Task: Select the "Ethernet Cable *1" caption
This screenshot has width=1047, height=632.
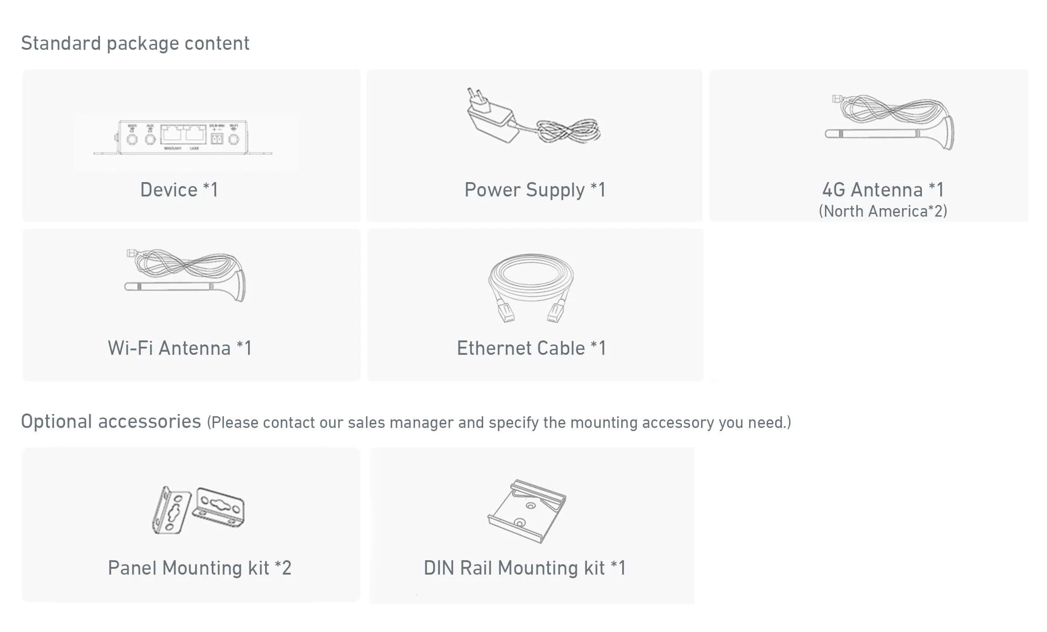Action: coord(532,349)
